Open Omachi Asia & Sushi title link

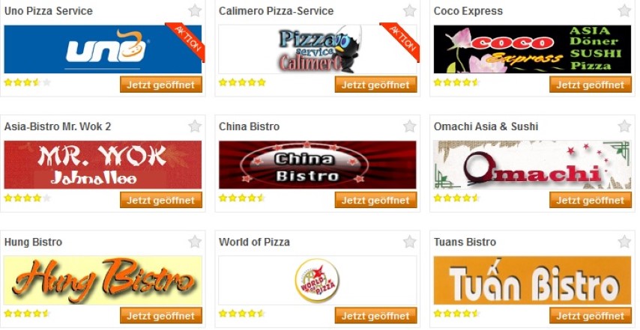pos(486,126)
